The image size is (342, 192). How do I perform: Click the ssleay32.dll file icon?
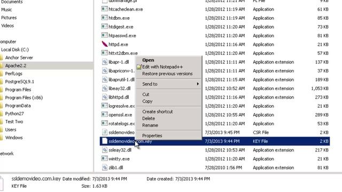click(105, 150)
